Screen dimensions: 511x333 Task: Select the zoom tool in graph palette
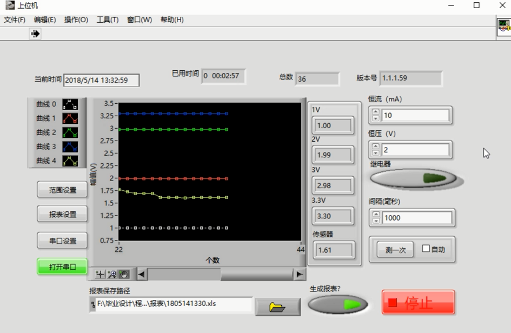[x=112, y=274]
